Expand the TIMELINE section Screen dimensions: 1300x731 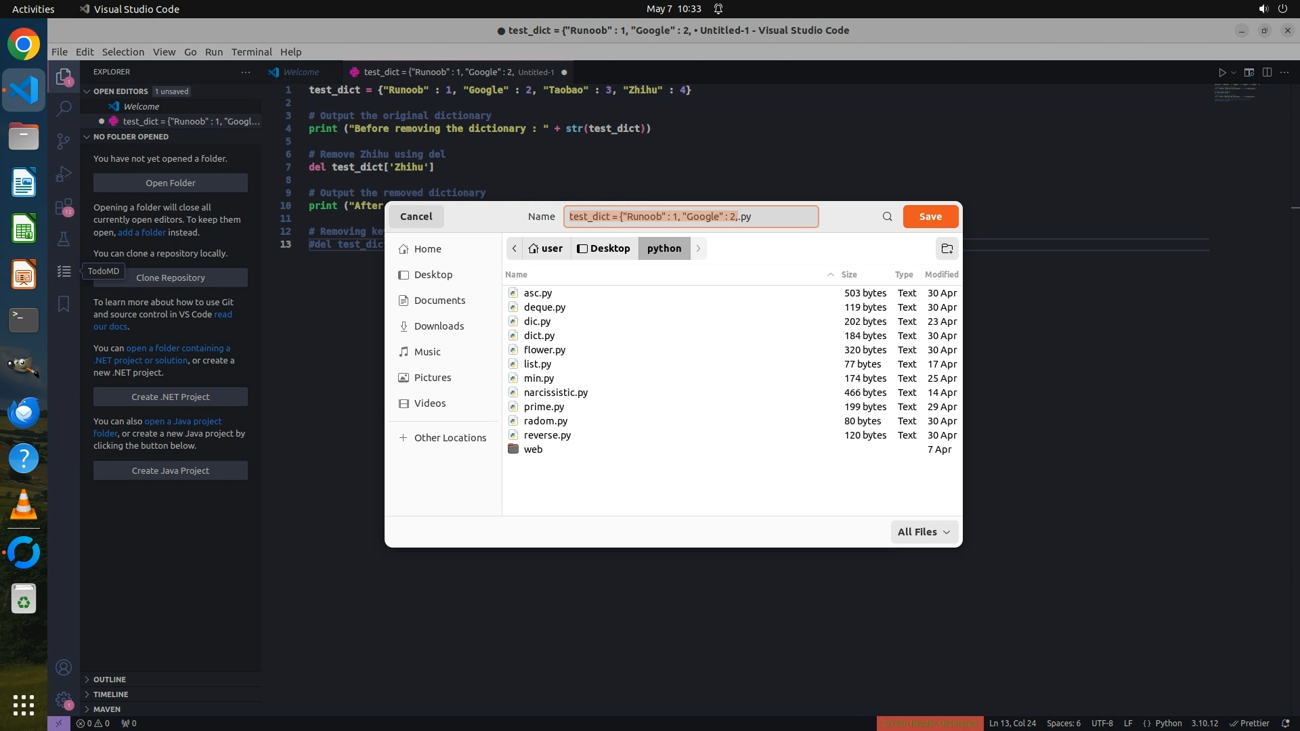pyautogui.click(x=110, y=694)
